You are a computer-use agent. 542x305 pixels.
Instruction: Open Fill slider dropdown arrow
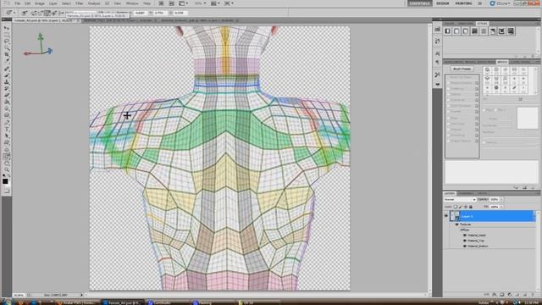pos(502,207)
